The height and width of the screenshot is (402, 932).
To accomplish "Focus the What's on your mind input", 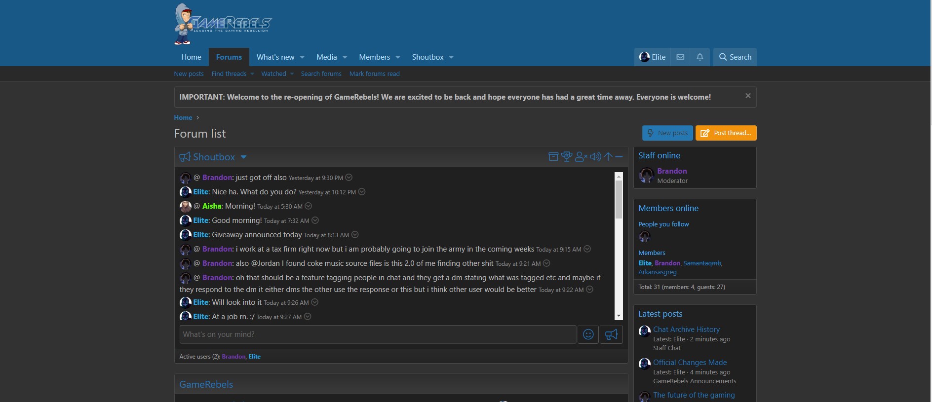I will point(378,334).
